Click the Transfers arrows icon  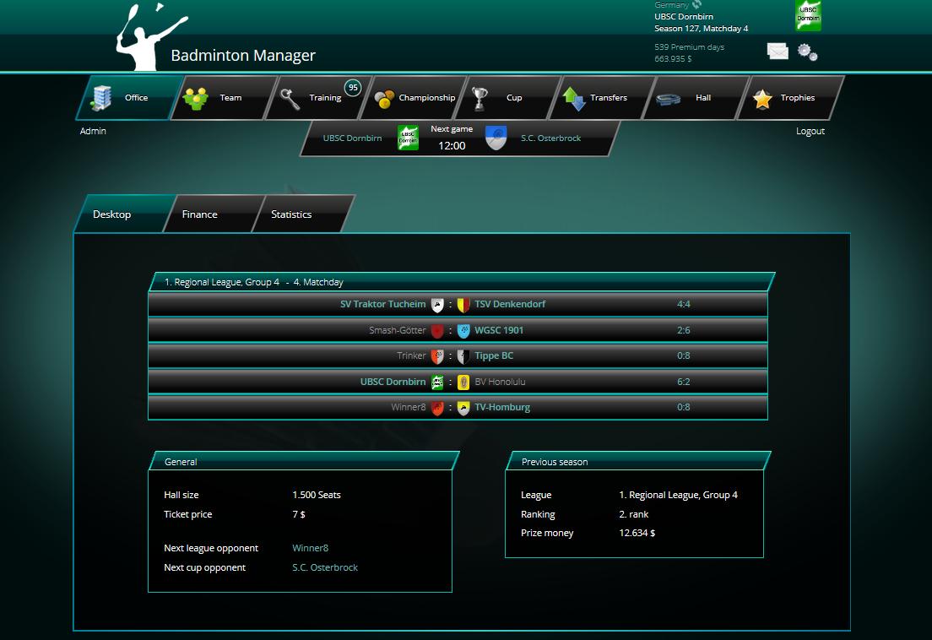pos(575,96)
